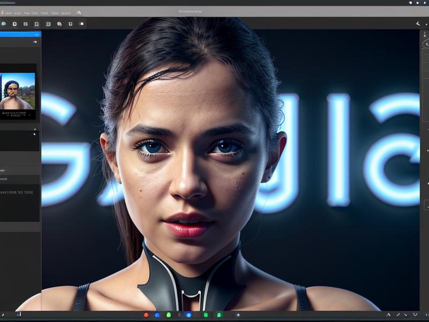Click the rotate icon in the top toolbar
This screenshot has width=429, height=322.
pyautogui.click(x=60, y=24)
